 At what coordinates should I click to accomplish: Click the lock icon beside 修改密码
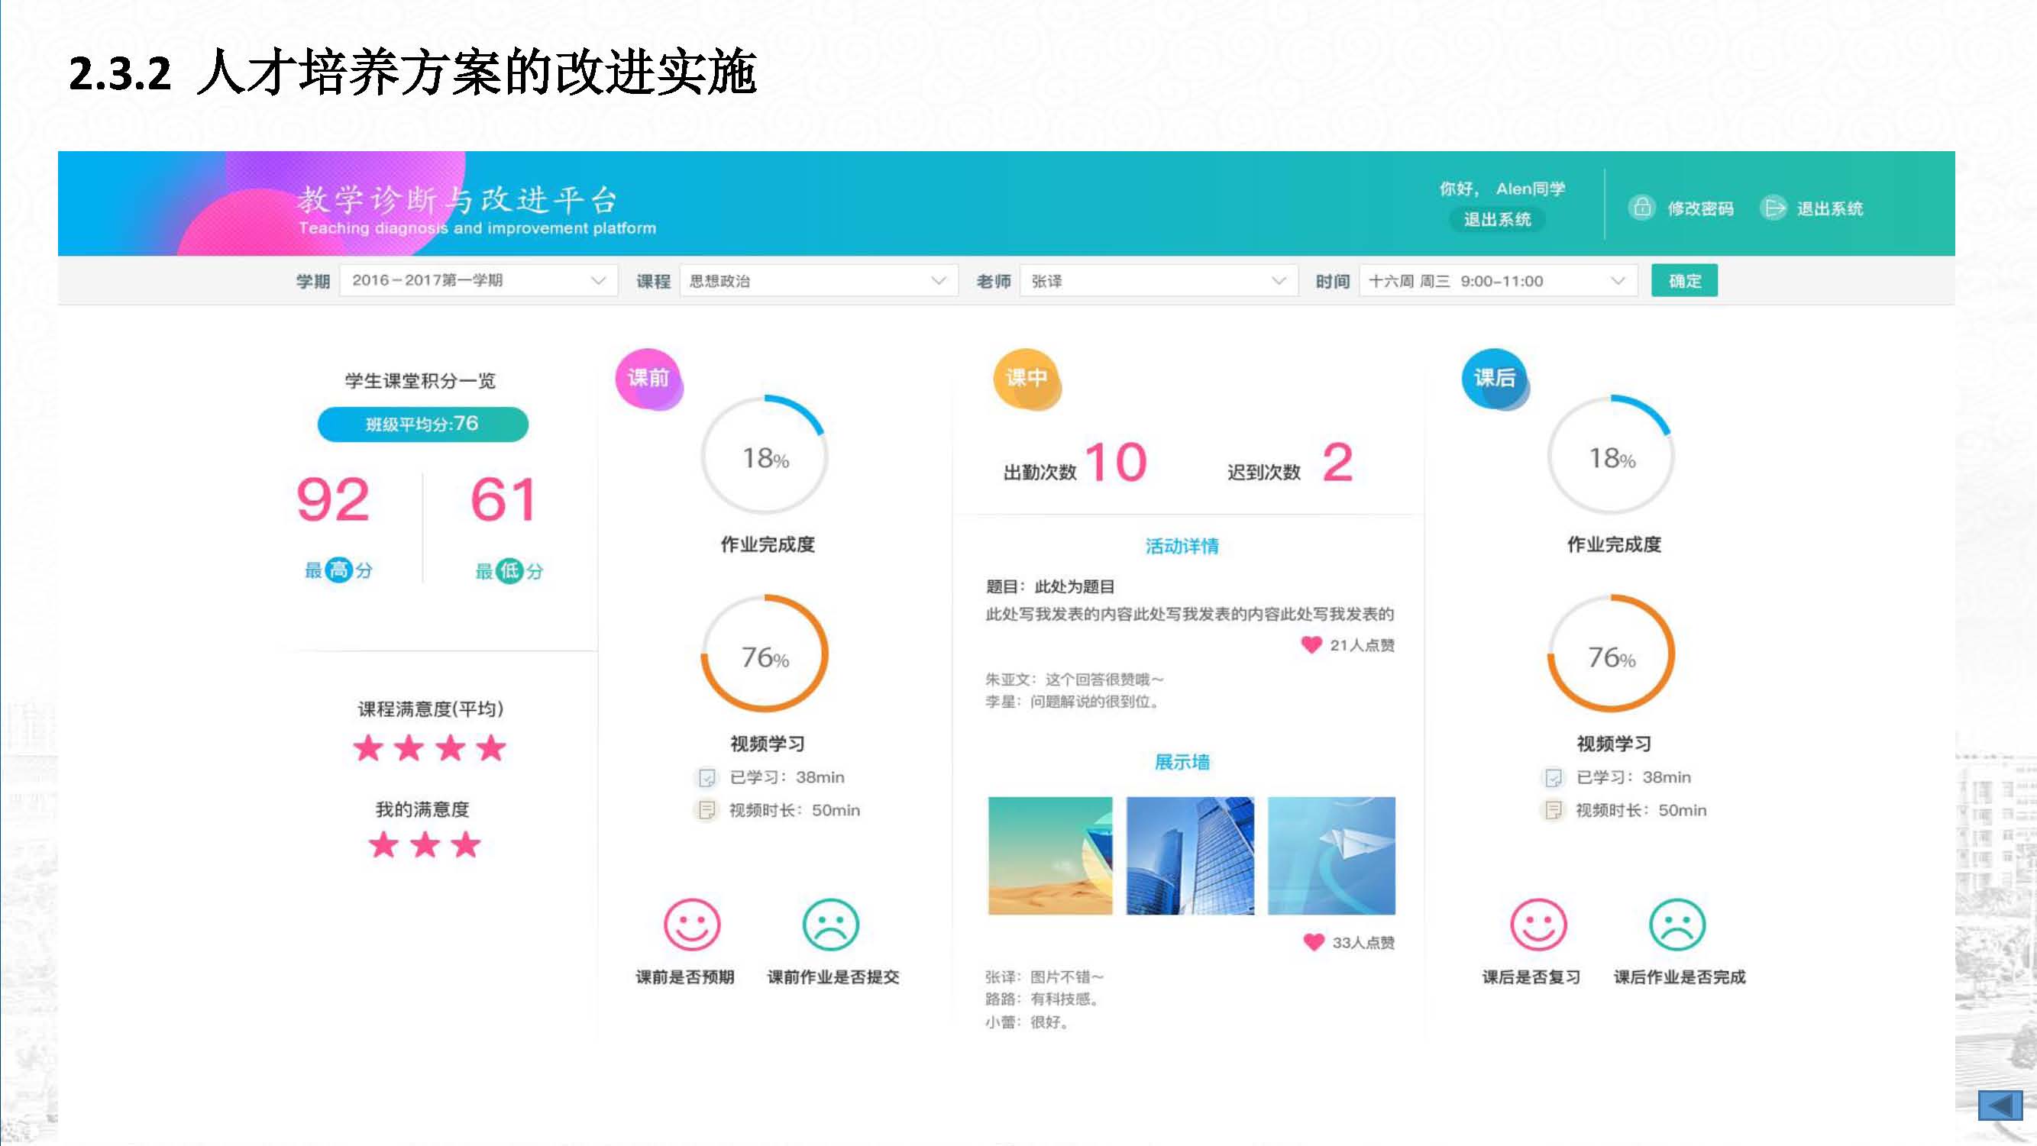coord(1641,208)
